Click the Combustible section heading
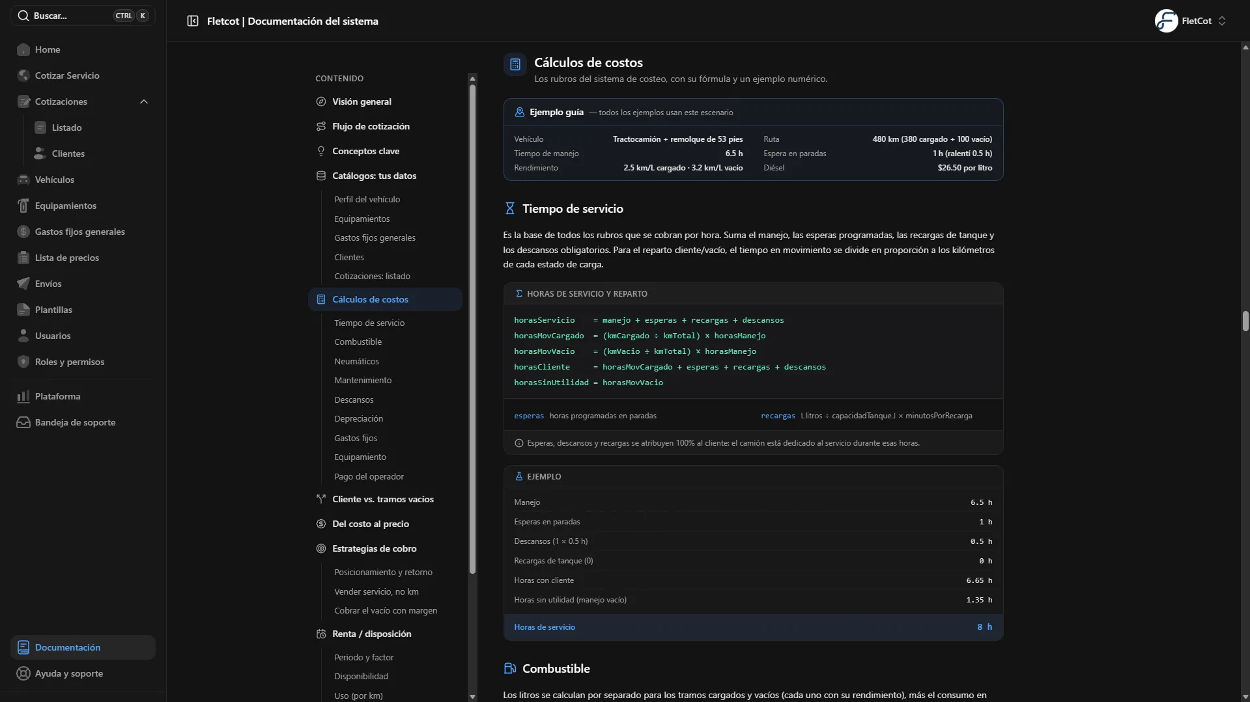This screenshot has width=1250, height=702. pyautogui.click(x=556, y=668)
